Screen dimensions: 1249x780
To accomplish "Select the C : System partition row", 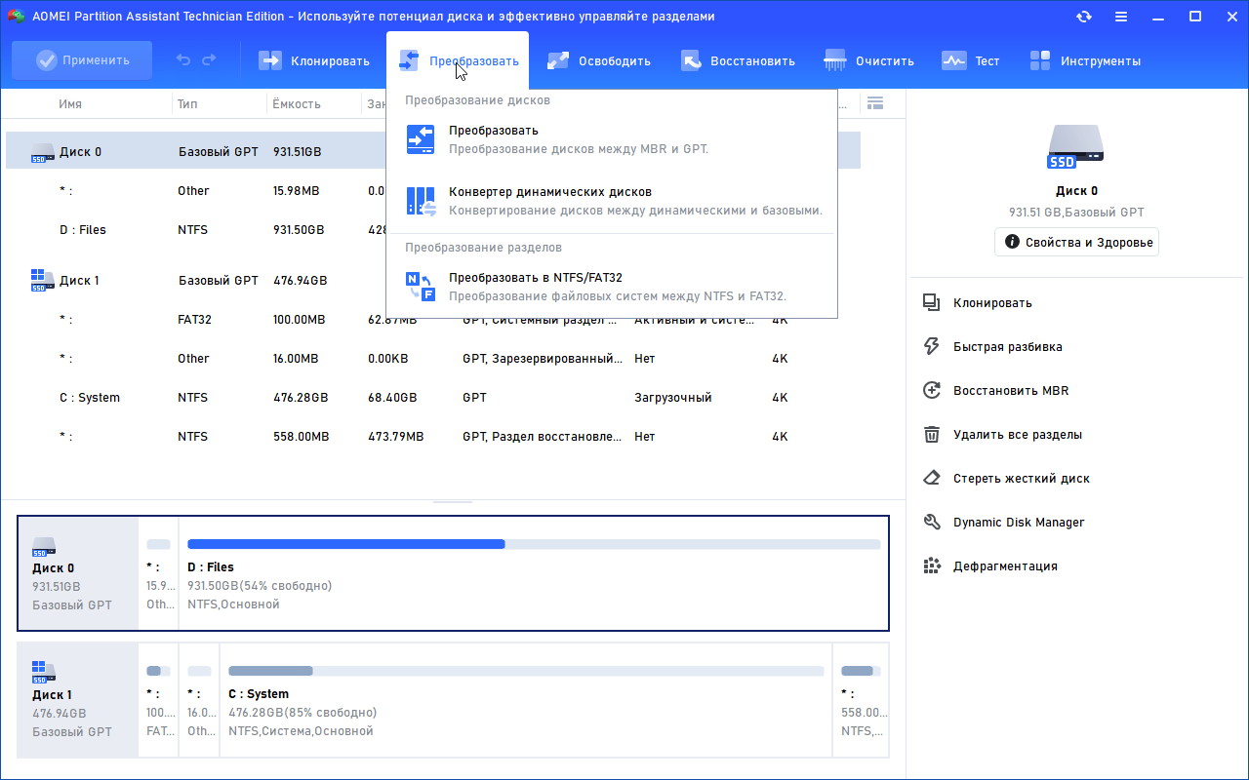I will [x=433, y=397].
